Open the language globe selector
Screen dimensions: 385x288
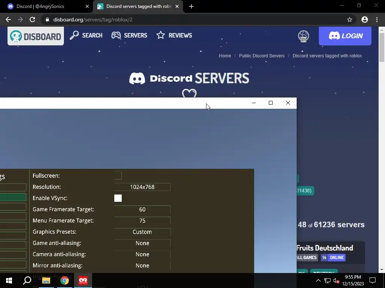tap(303, 36)
